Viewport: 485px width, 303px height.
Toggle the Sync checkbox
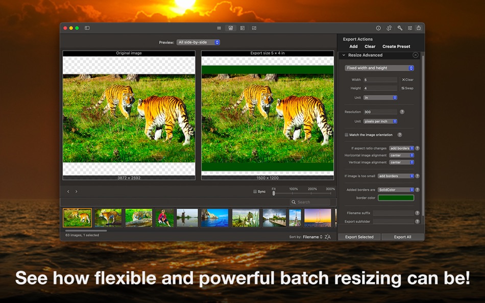click(x=255, y=192)
